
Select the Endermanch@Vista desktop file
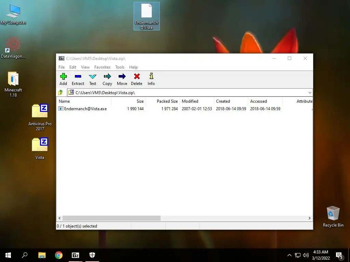tap(146, 16)
